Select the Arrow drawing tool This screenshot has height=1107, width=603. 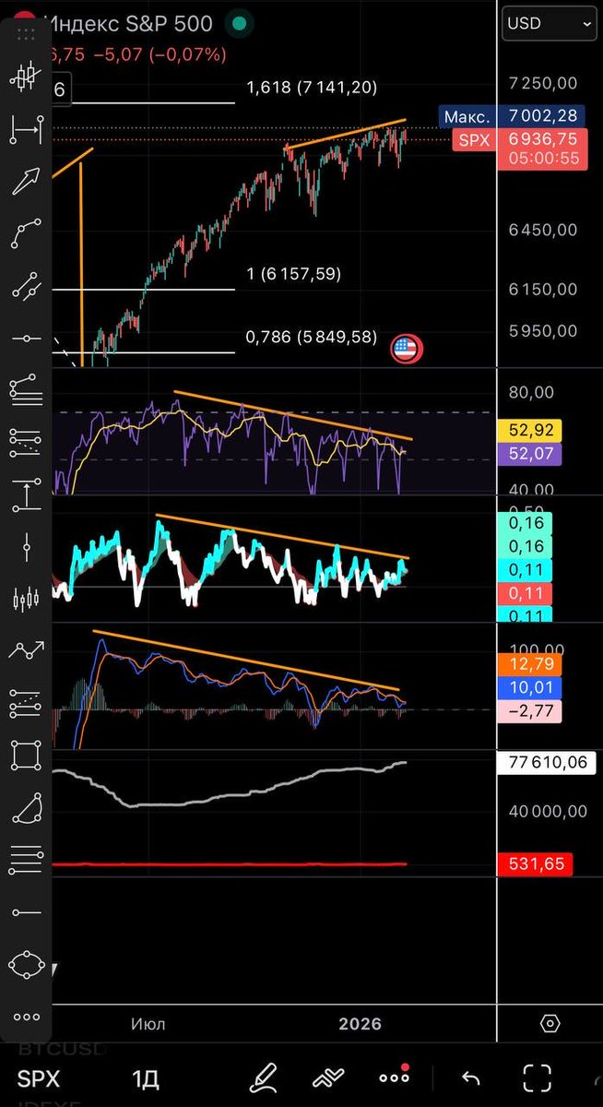coord(26,182)
